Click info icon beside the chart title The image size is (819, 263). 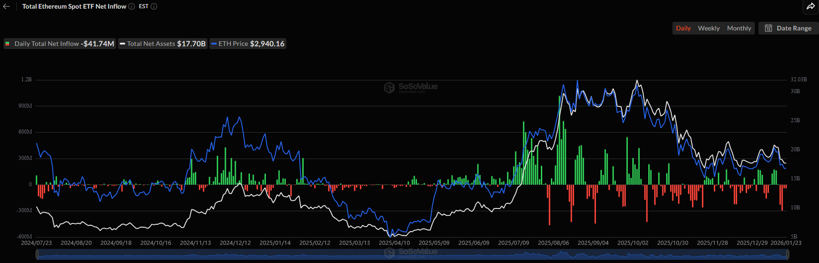pos(132,6)
